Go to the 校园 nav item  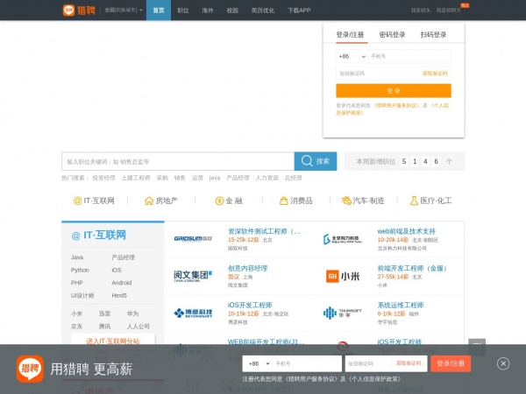[232, 11]
